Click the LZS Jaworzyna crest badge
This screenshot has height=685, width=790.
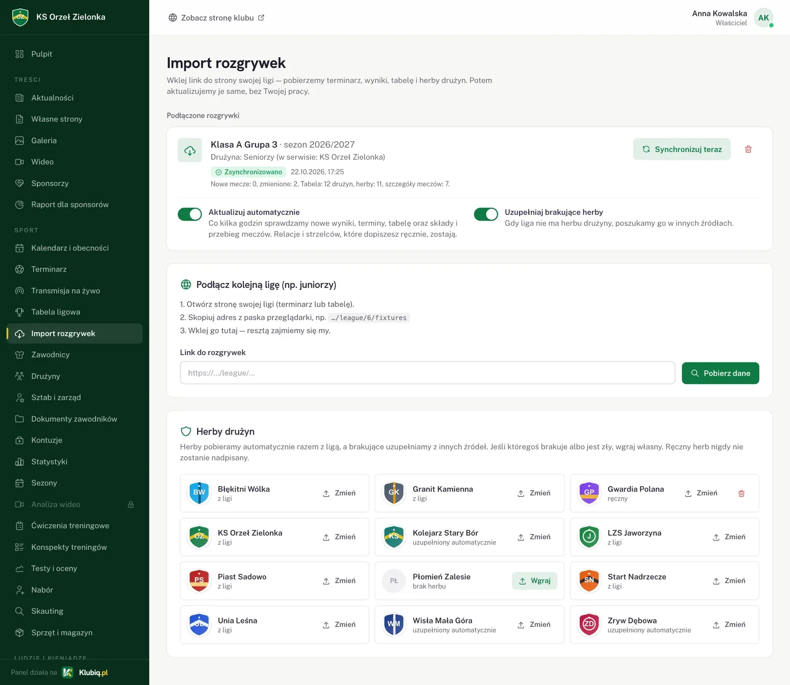click(589, 537)
